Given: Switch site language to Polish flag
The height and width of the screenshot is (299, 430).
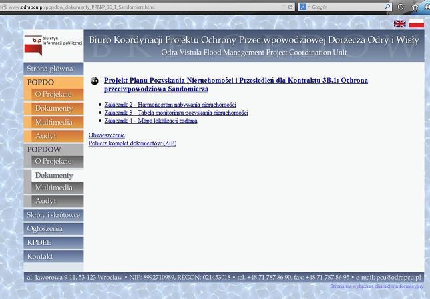Looking at the screenshot, I should [416, 23].
